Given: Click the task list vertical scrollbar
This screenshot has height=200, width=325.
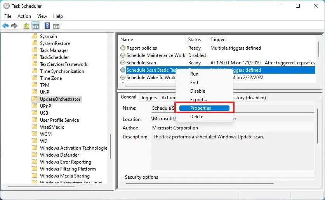Looking at the screenshot, I should coord(319,49).
